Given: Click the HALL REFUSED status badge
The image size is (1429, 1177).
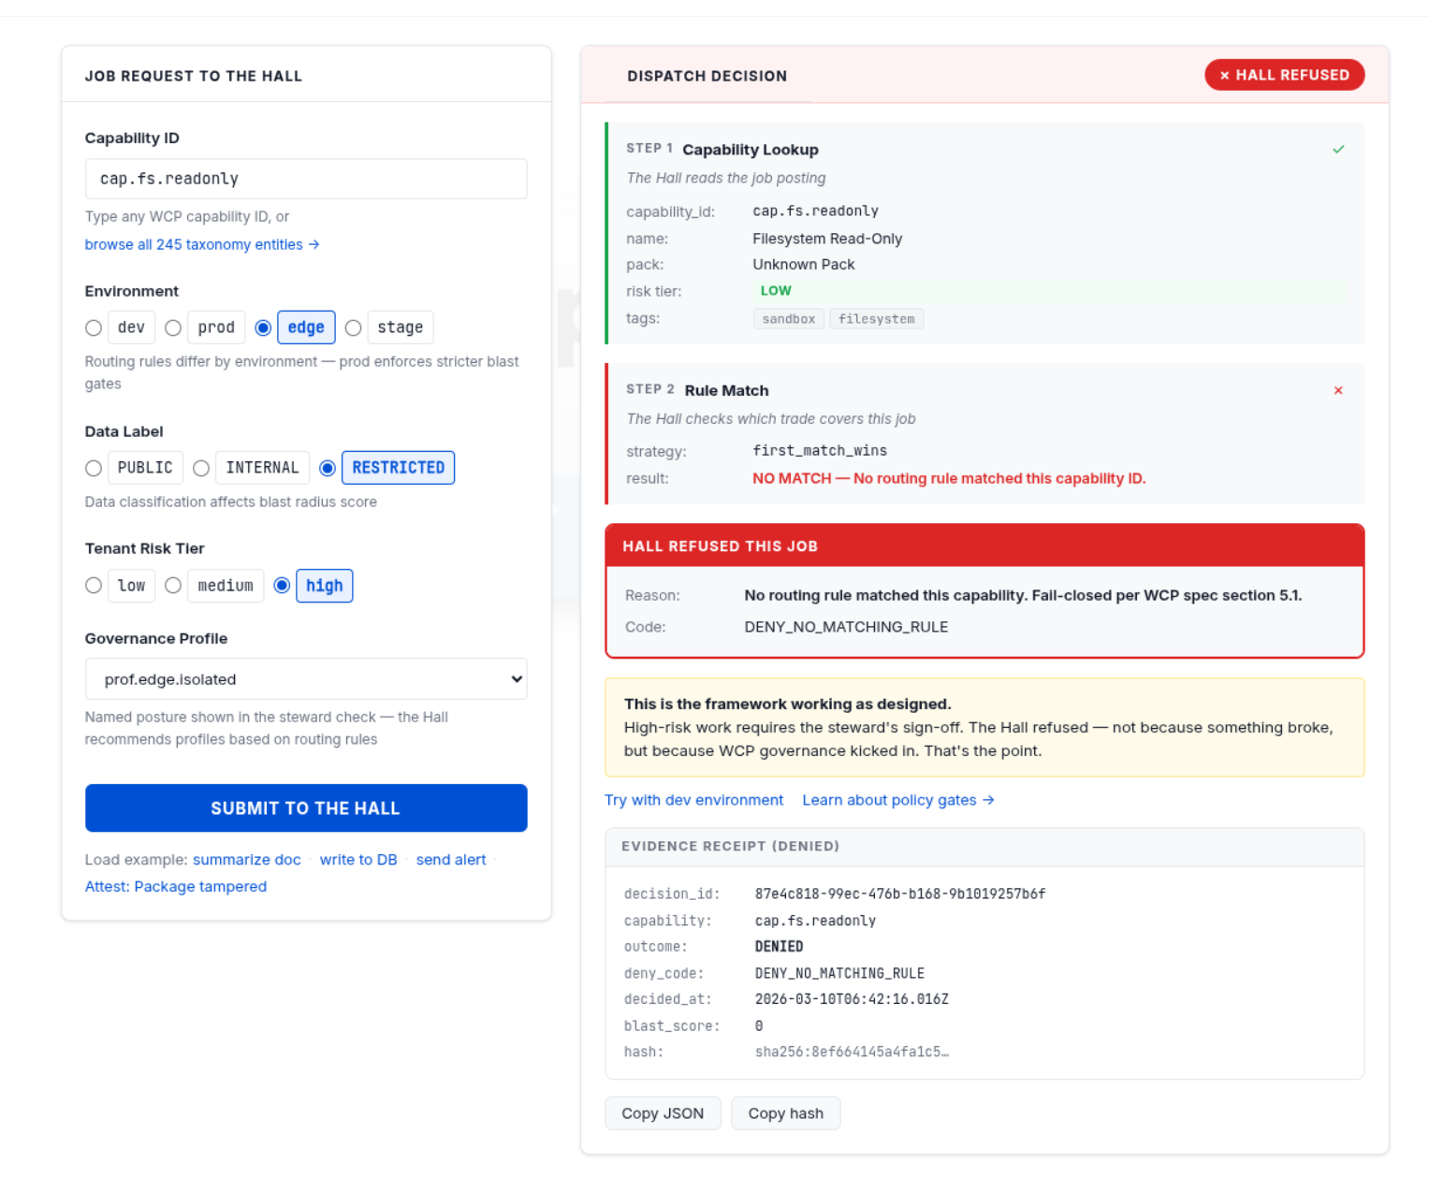Looking at the screenshot, I should (x=1283, y=75).
